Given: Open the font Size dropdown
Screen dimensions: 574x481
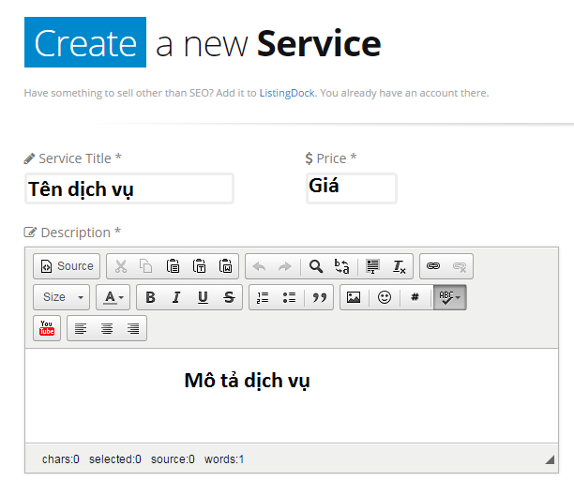Looking at the screenshot, I should 62,297.
